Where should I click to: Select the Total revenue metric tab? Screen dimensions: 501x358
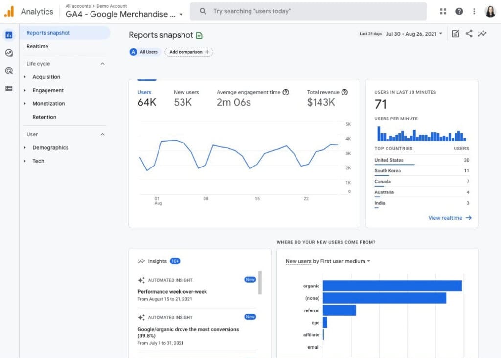pos(327,98)
